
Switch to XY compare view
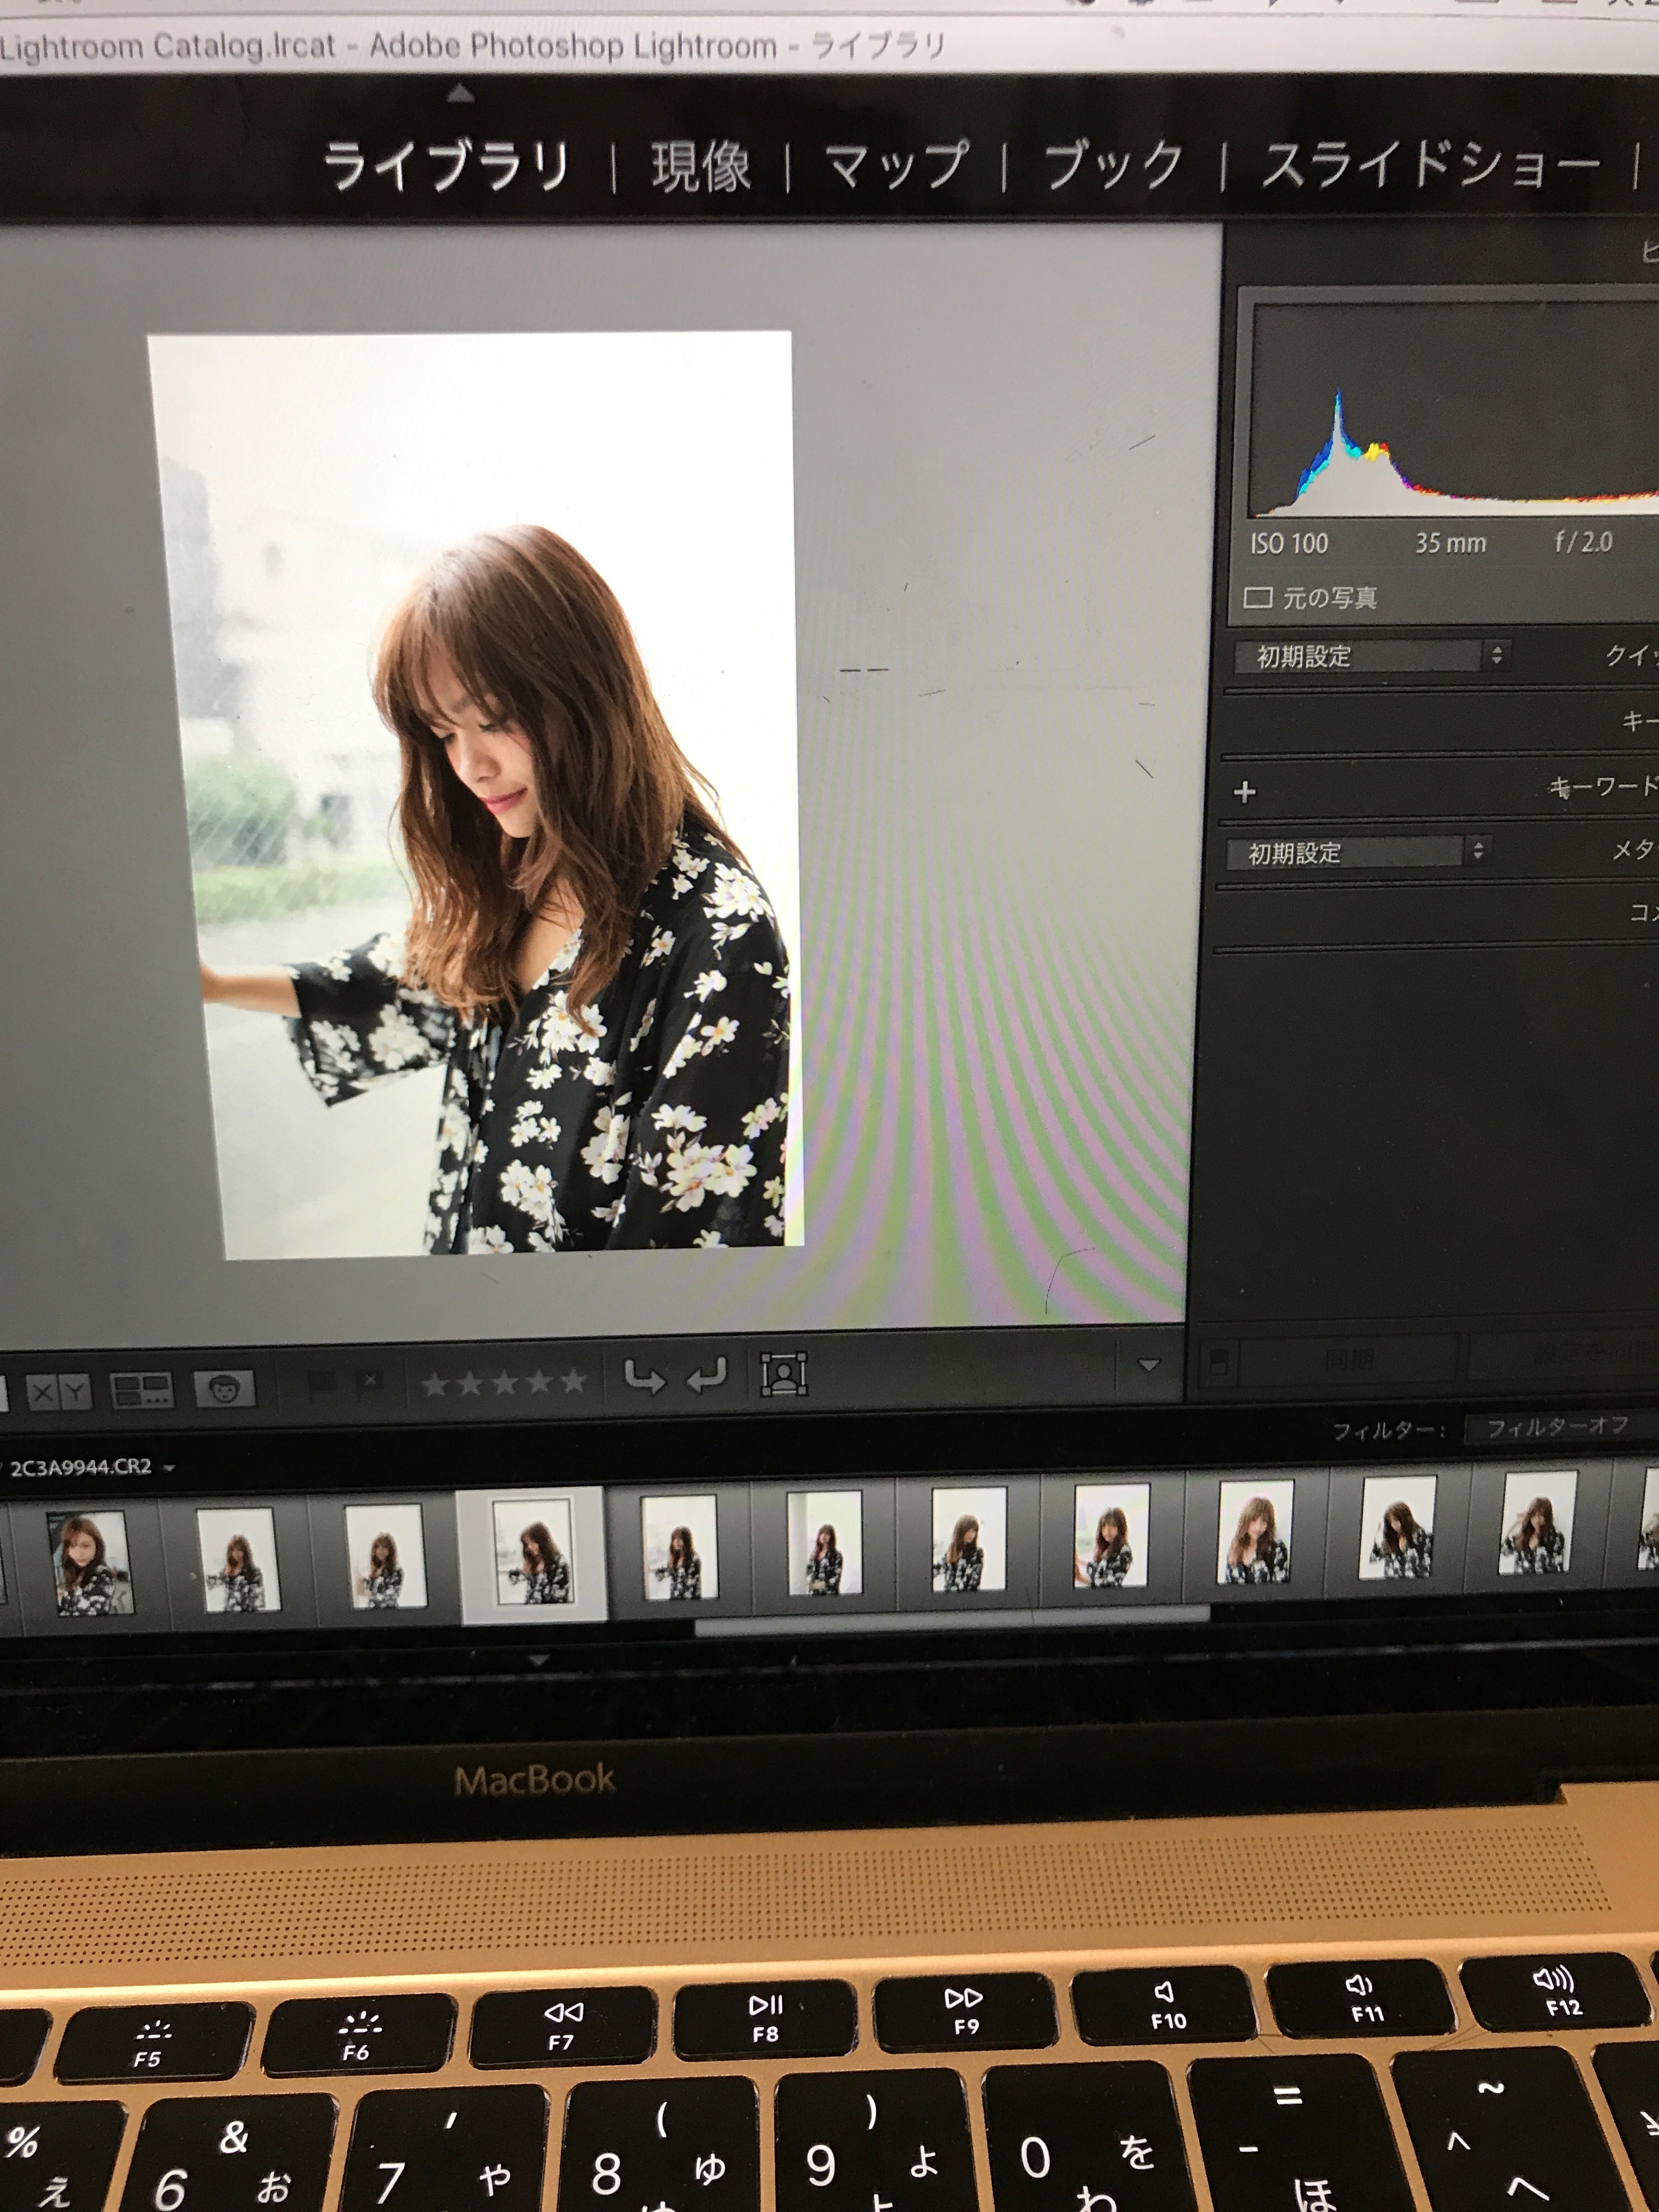tap(58, 1392)
